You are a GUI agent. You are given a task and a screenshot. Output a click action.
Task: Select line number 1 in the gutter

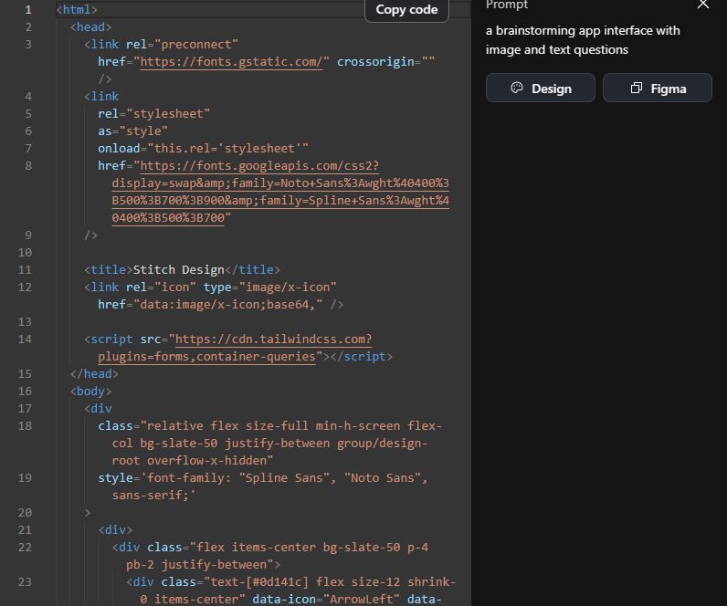click(28, 10)
